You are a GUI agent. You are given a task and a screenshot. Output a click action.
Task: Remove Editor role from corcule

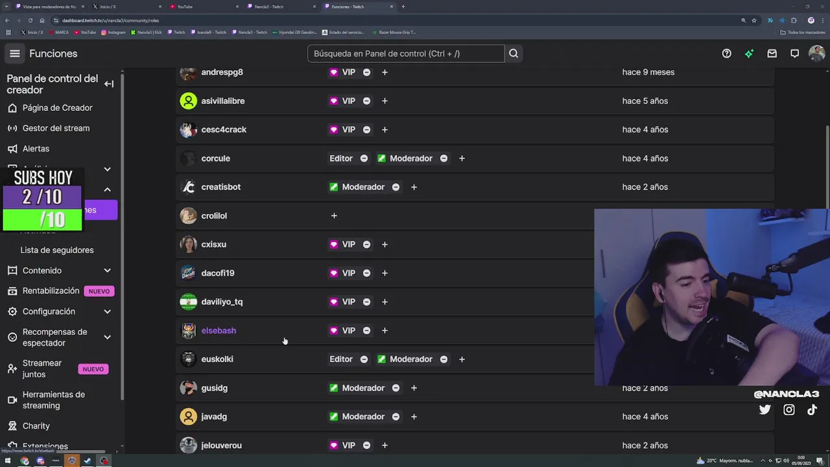[x=364, y=158]
